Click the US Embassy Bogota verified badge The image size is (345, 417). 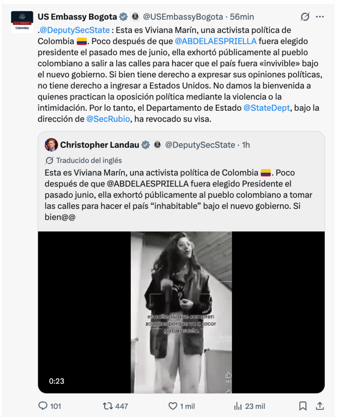[123, 17]
